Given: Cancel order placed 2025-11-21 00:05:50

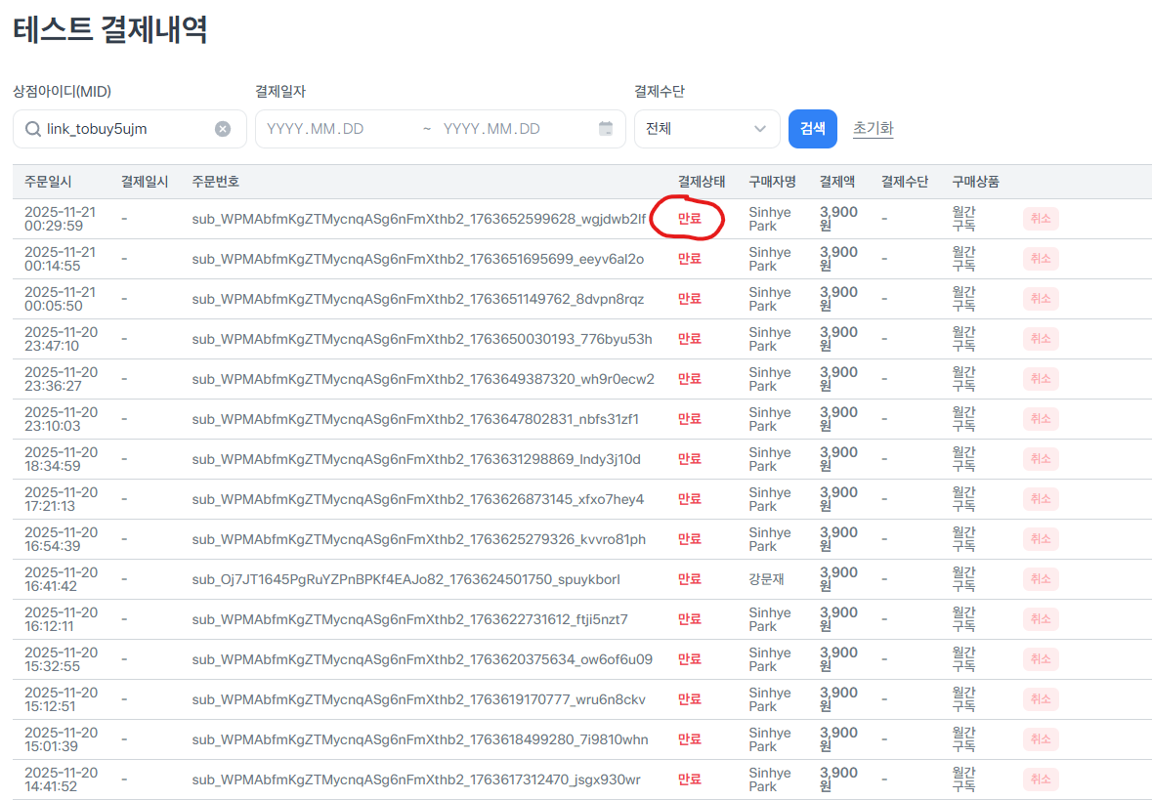Looking at the screenshot, I should (1041, 299).
